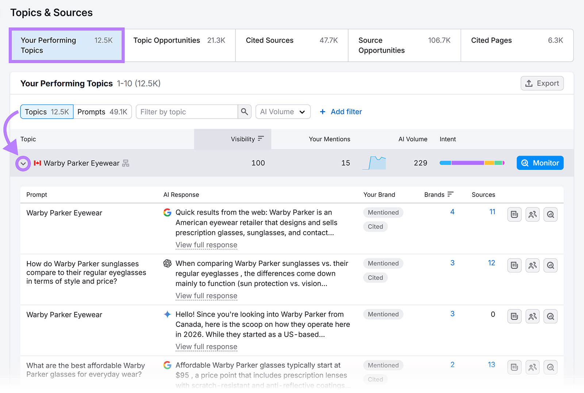The width and height of the screenshot is (584, 393).
Task: Click Mentioned badge in first prompt row
Action: [x=383, y=213]
